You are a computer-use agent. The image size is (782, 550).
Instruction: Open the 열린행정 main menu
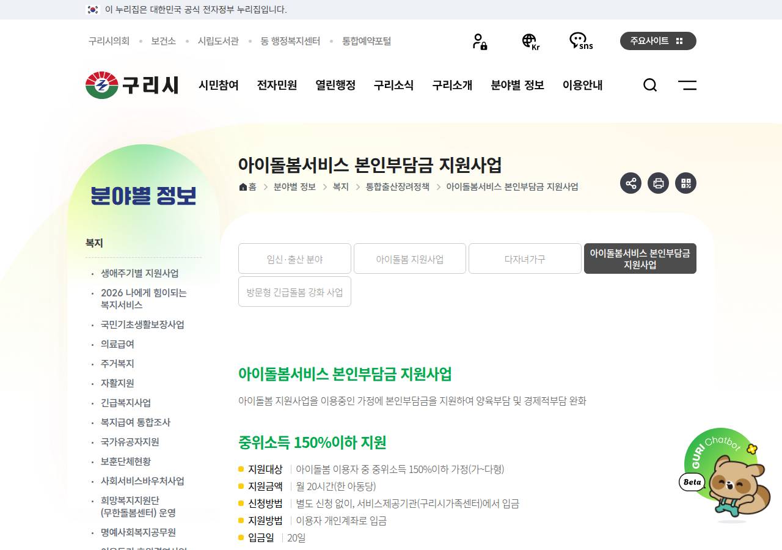coord(335,85)
